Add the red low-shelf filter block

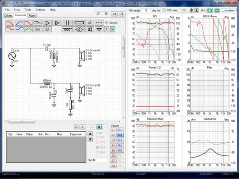coord(10,30)
